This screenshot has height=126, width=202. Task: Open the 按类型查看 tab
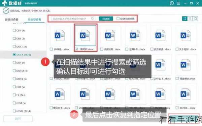coord(34,19)
